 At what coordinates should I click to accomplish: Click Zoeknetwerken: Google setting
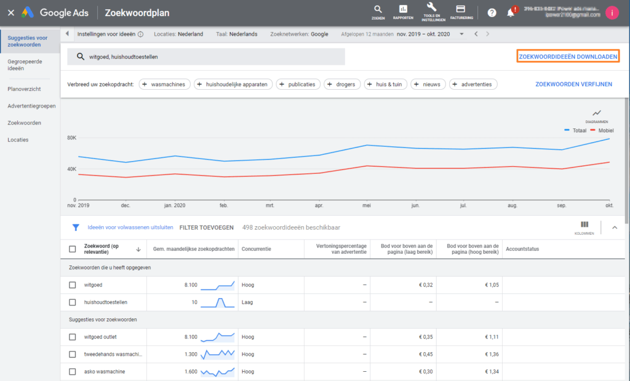pos(299,34)
